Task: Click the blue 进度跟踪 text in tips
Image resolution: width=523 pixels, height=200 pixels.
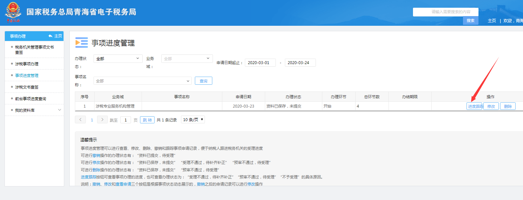Action: tap(88, 177)
